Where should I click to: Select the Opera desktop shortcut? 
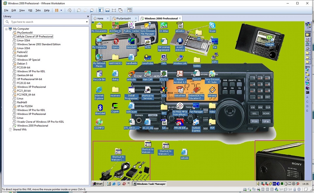[x=115, y=44]
